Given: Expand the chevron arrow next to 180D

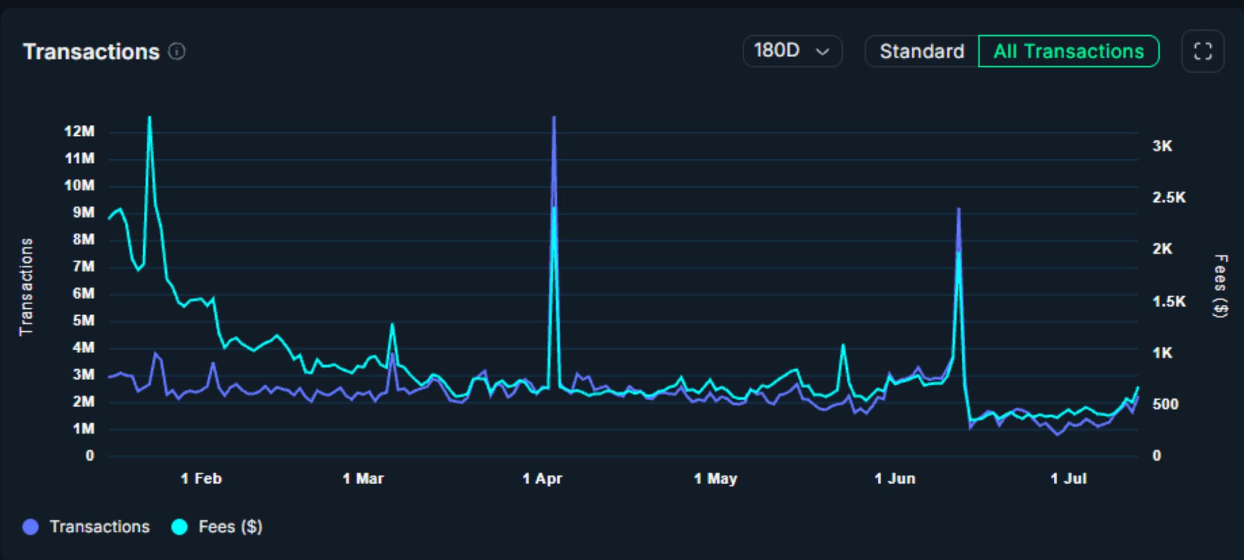Looking at the screenshot, I should pos(822,52).
